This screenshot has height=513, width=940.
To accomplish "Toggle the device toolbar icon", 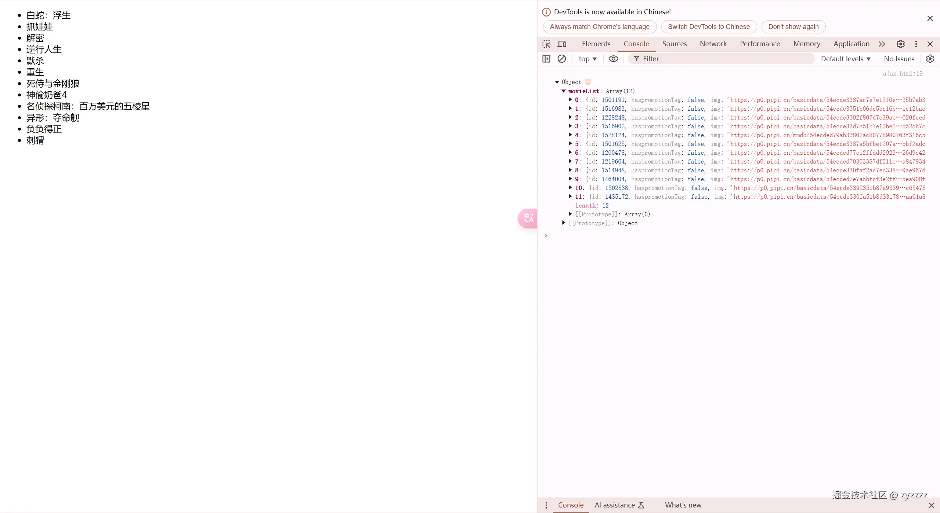I will pyautogui.click(x=562, y=44).
